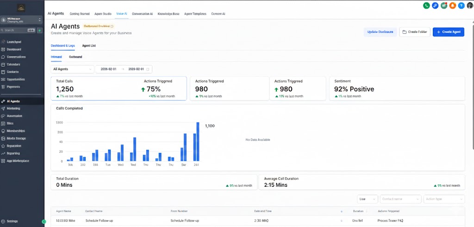Viewport: 474px width, 227px height.
Task: Click the green lightning quick-actions icon beside search
Action: (x=40, y=30)
